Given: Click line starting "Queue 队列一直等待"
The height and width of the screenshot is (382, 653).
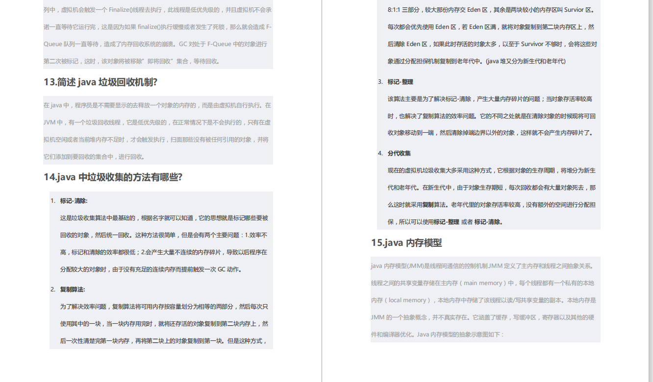Looking at the screenshot, I should pyautogui.click(x=155, y=44).
